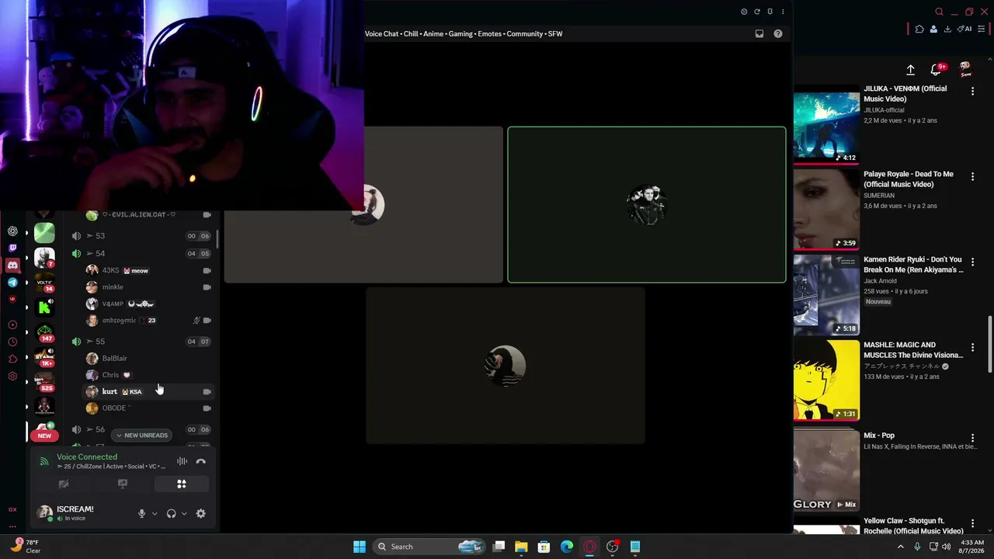Open Opera search tabs magnifier

(x=939, y=12)
